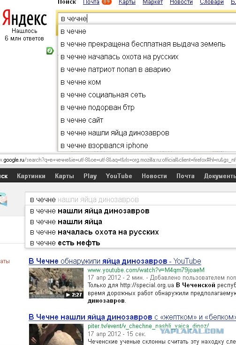
Task: Choose 'в чечне прекращена бесплатная выдача земель'
Action: (147, 44)
